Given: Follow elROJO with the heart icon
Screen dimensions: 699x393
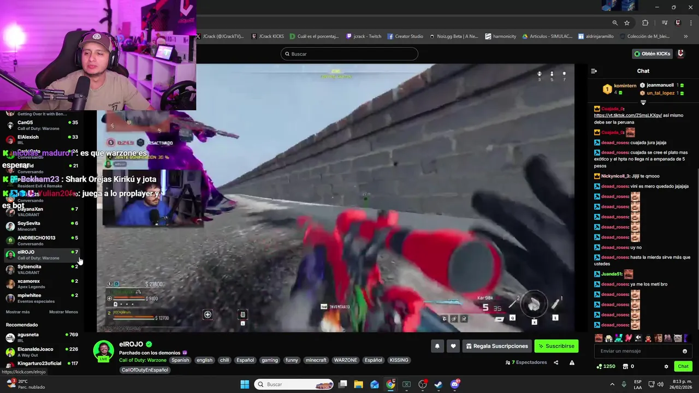Looking at the screenshot, I should [x=453, y=346].
